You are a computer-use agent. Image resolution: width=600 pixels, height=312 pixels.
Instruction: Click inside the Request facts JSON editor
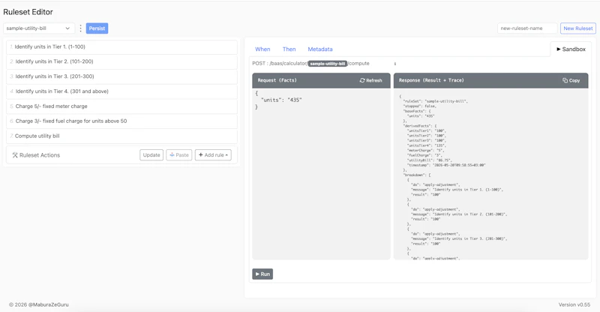[x=321, y=174]
